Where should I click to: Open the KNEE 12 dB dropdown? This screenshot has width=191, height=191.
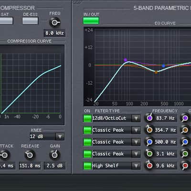pos(60,137)
